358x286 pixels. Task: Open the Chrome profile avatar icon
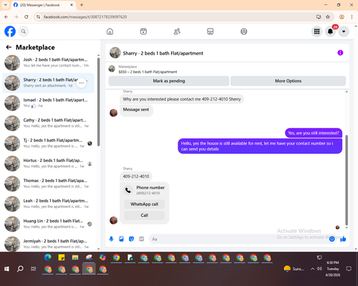342,17
